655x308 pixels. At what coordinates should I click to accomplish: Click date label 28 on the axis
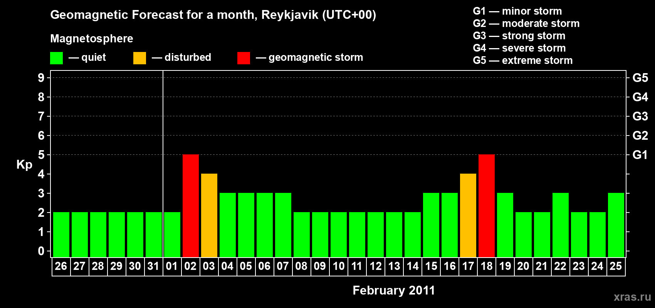(98, 266)
